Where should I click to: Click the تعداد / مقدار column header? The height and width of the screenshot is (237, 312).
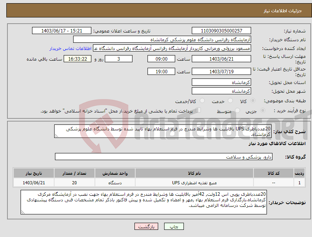(74, 173)
